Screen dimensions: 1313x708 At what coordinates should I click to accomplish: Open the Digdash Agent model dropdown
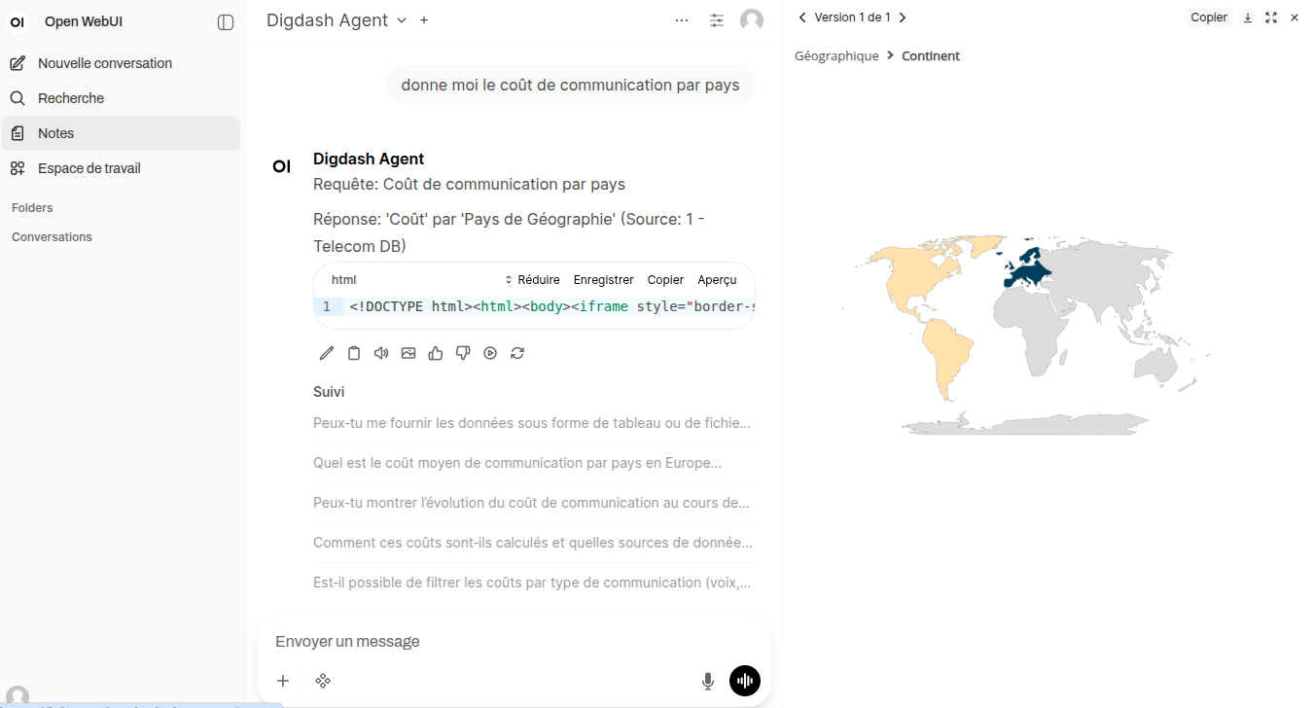pyautogui.click(x=402, y=20)
